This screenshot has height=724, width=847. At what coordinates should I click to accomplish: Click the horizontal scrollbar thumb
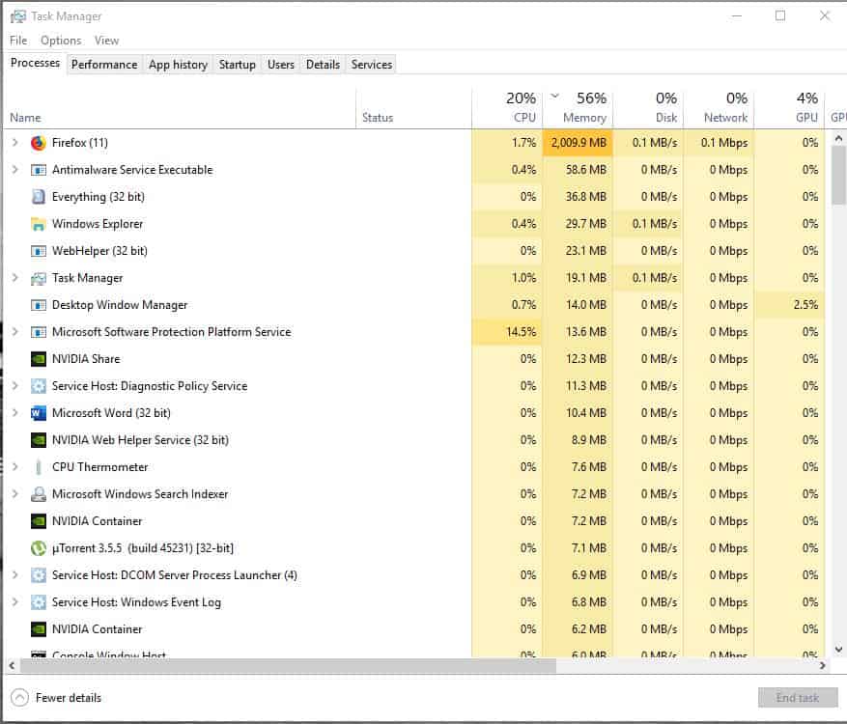(x=288, y=666)
